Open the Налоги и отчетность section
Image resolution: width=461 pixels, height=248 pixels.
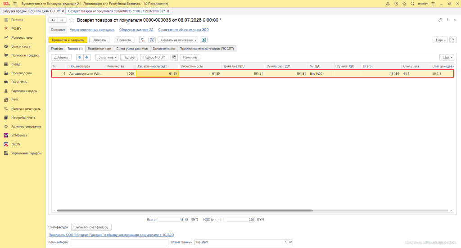[x=26, y=109]
